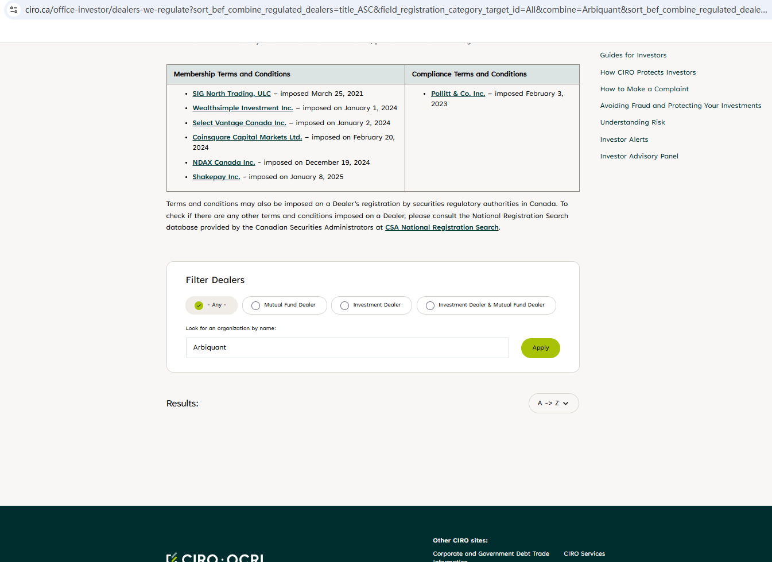Open the NDAX Canada Inc. link
772x562 pixels.
(x=224, y=162)
